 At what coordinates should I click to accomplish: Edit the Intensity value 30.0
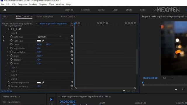[x=39, y=60]
